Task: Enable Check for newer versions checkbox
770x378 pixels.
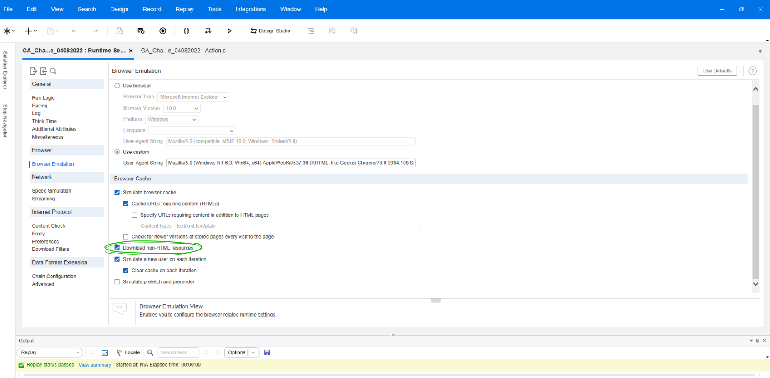Action: point(126,237)
